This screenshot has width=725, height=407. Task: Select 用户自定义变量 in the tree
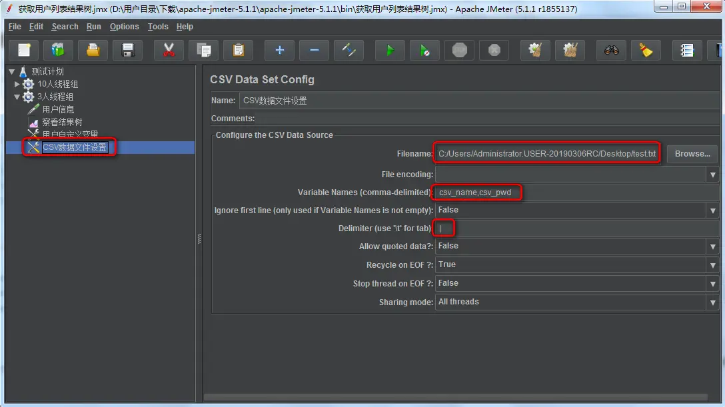(x=70, y=135)
